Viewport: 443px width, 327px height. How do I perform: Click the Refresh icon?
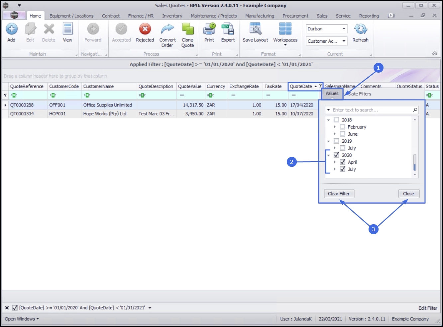pyautogui.click(x=361, y=29)
